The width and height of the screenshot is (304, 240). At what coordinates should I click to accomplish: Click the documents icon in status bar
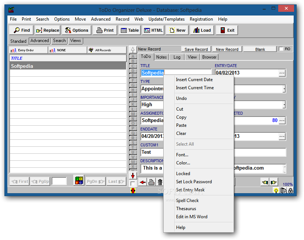[283, 191]
